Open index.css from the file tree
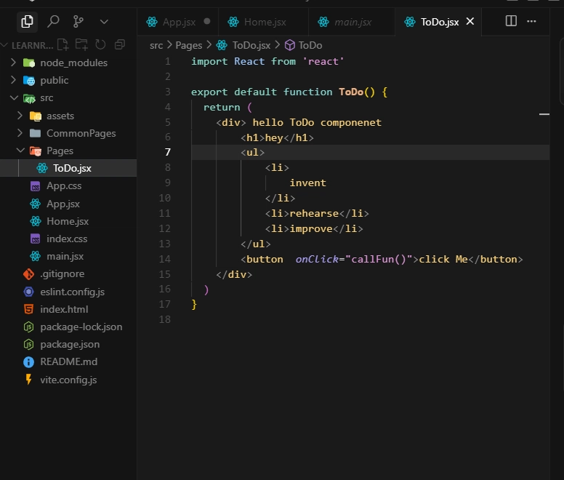This screenshot has width=564, height=480. pyautogui.click(x=68, y=239)
